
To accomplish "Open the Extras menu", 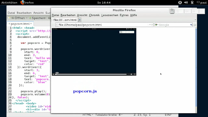I will [124, 15].
